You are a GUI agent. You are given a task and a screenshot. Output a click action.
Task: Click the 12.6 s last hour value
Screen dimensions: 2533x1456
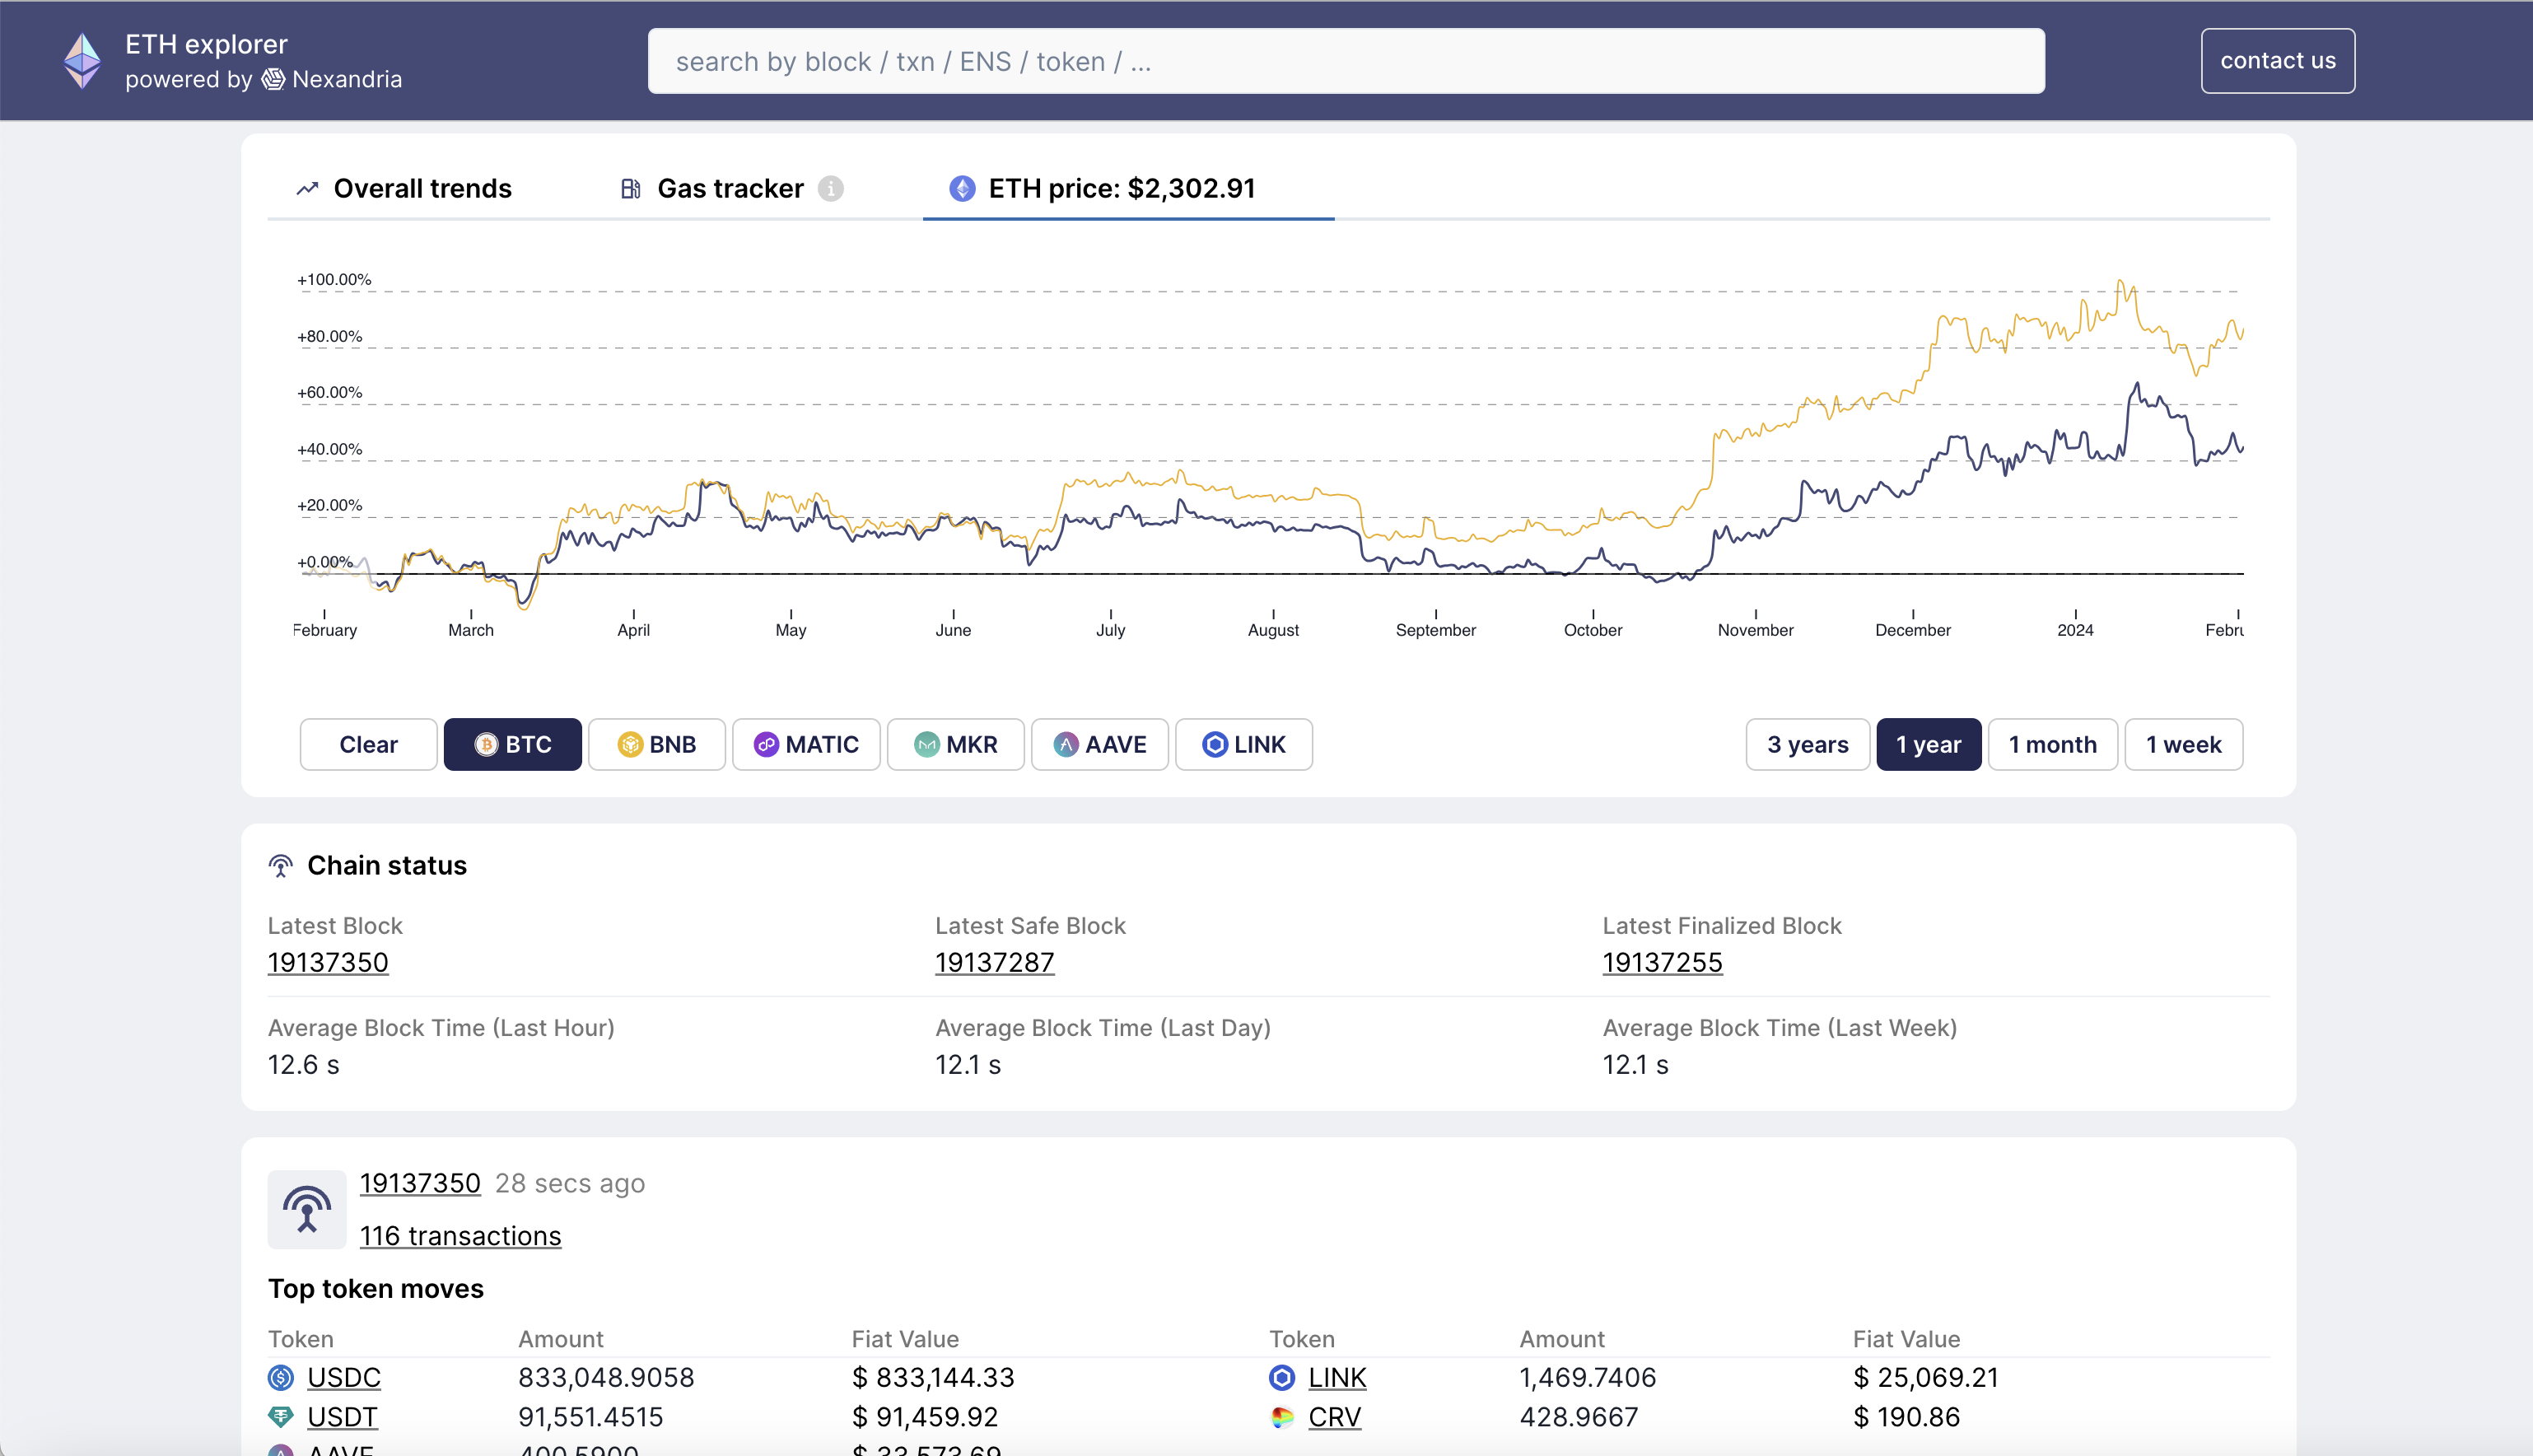coord(304,1064)
